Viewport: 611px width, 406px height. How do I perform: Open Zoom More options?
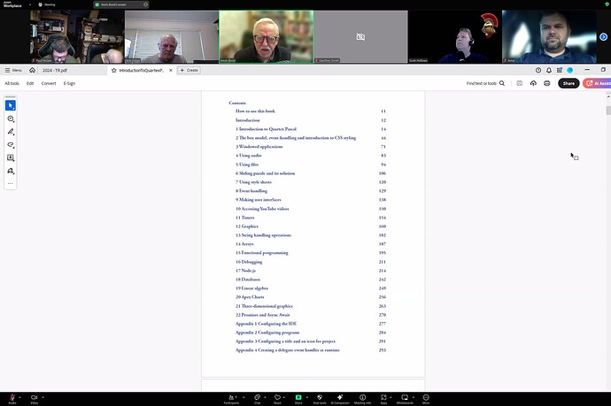click(426, 399)
